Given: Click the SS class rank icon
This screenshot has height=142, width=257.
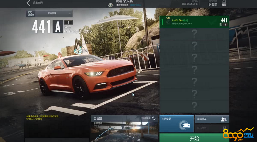Looking at the screenshot, I should [x=30, y=13].
